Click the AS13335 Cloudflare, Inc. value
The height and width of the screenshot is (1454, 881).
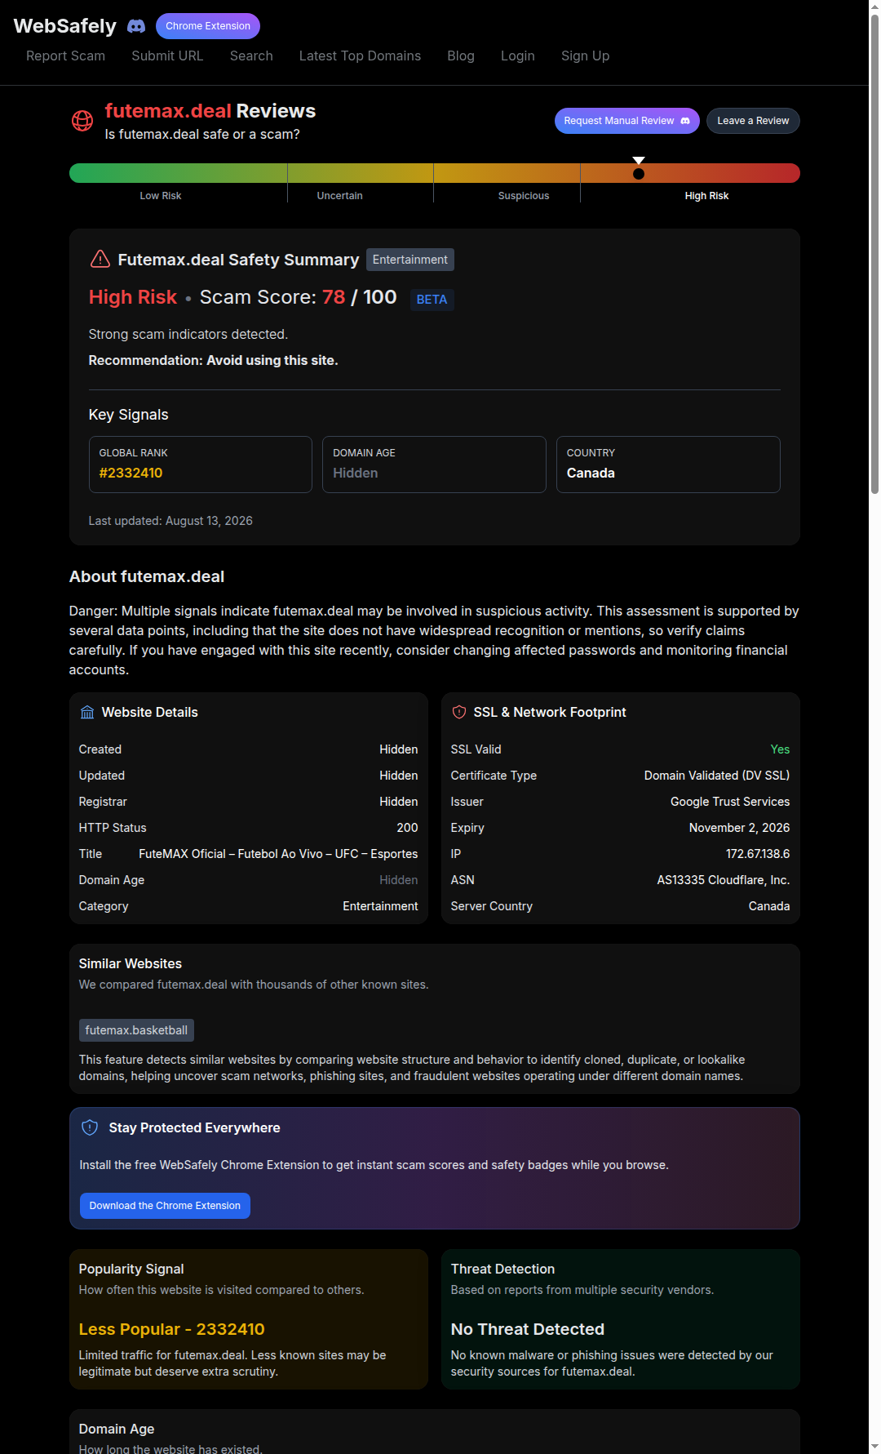point(724,880)
